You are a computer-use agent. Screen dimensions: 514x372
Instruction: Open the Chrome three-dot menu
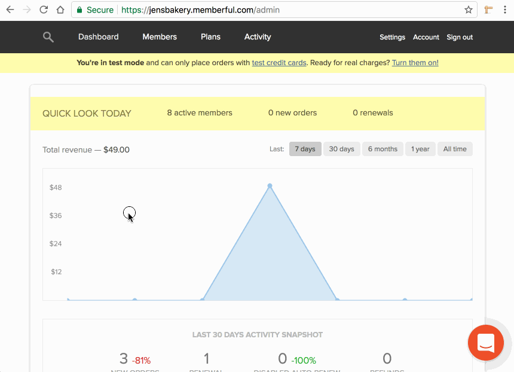coord(505,10)
